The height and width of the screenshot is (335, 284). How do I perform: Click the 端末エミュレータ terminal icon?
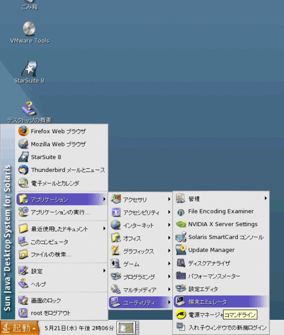pyautogui.click(x=181, y=301)
